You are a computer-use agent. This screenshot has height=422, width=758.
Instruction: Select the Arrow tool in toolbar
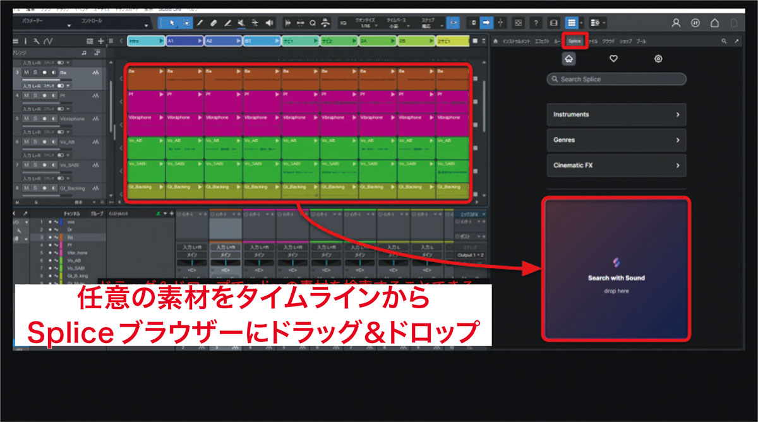(172, 23)
